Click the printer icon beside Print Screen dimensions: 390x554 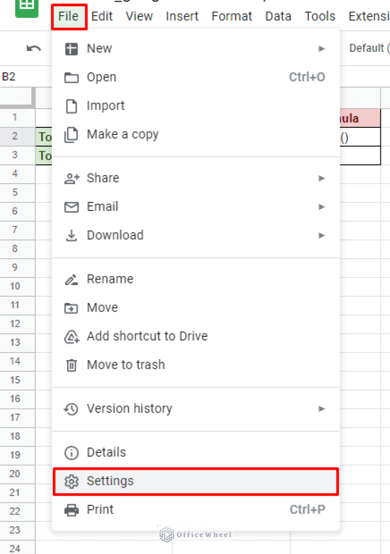point(72,510)
